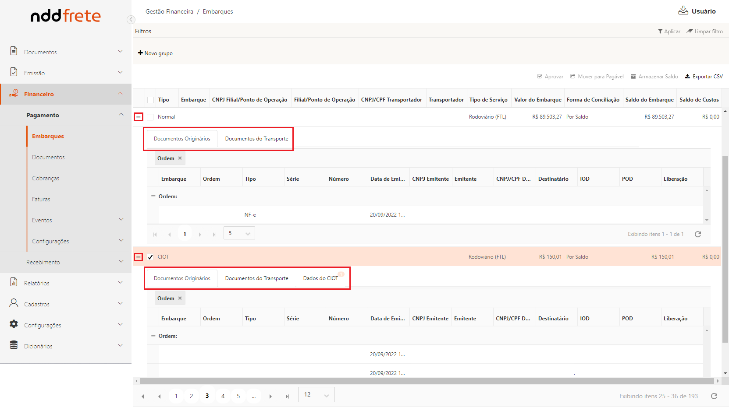The height and width of the screenshot is (407, 729).
Task: Apply filters with the Aplicar button
Action: pyautogui.click(x=669, y=32)
